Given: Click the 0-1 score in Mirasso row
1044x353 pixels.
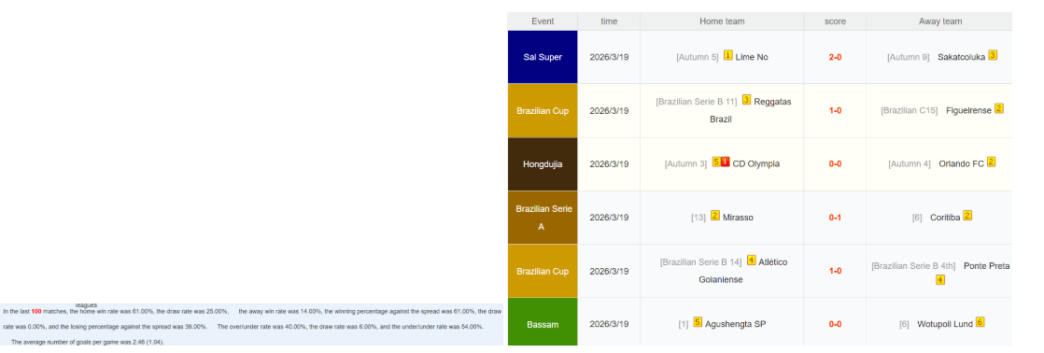Looking at the screenshot, I should [x=835, y=218].
